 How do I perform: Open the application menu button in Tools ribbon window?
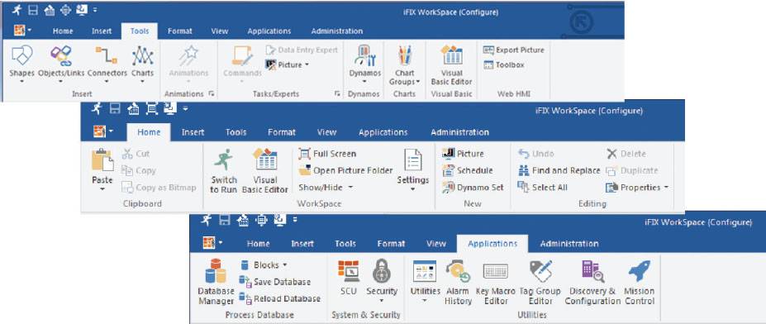(21, 31)
